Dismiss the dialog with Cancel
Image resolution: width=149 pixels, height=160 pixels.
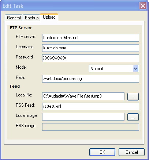pyautogui.click(x=131, y=152)
